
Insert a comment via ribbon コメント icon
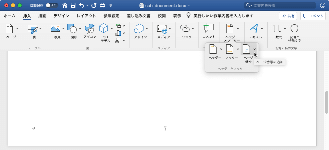(x=209, y=29)
